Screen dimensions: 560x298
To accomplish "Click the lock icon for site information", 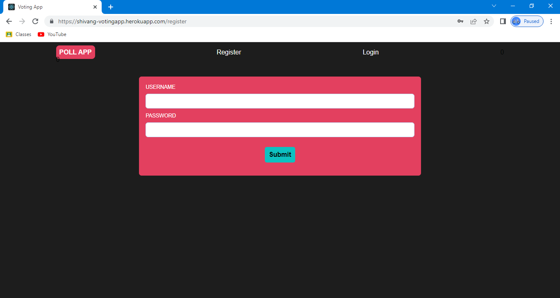I will coord(52,21).
